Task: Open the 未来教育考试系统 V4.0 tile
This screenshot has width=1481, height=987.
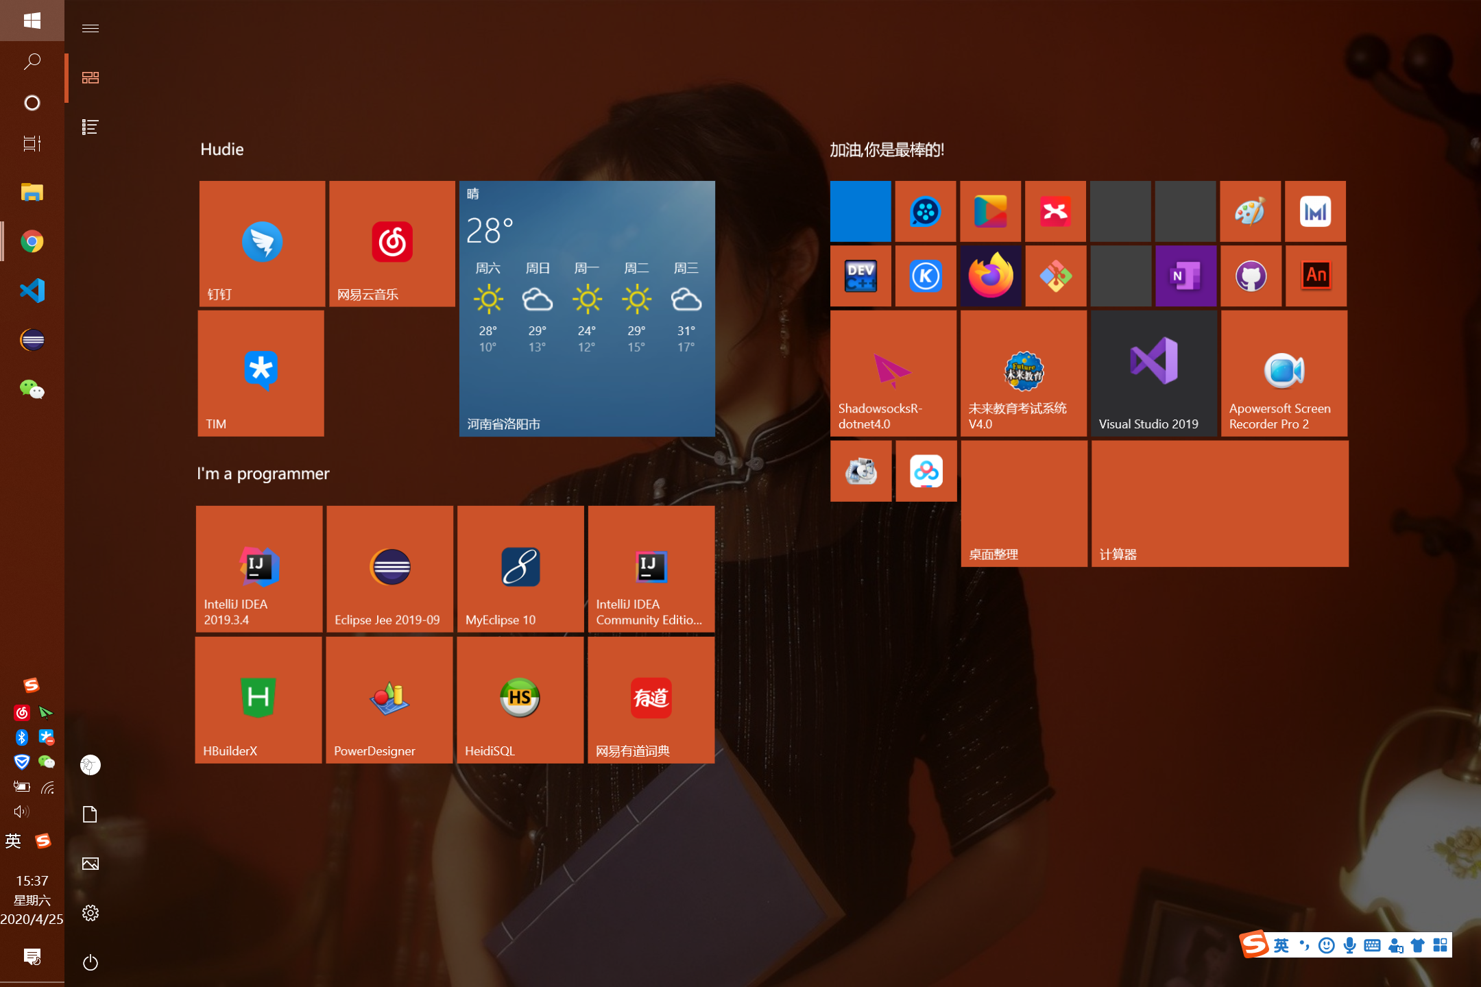Action: tap(1024, 374)
